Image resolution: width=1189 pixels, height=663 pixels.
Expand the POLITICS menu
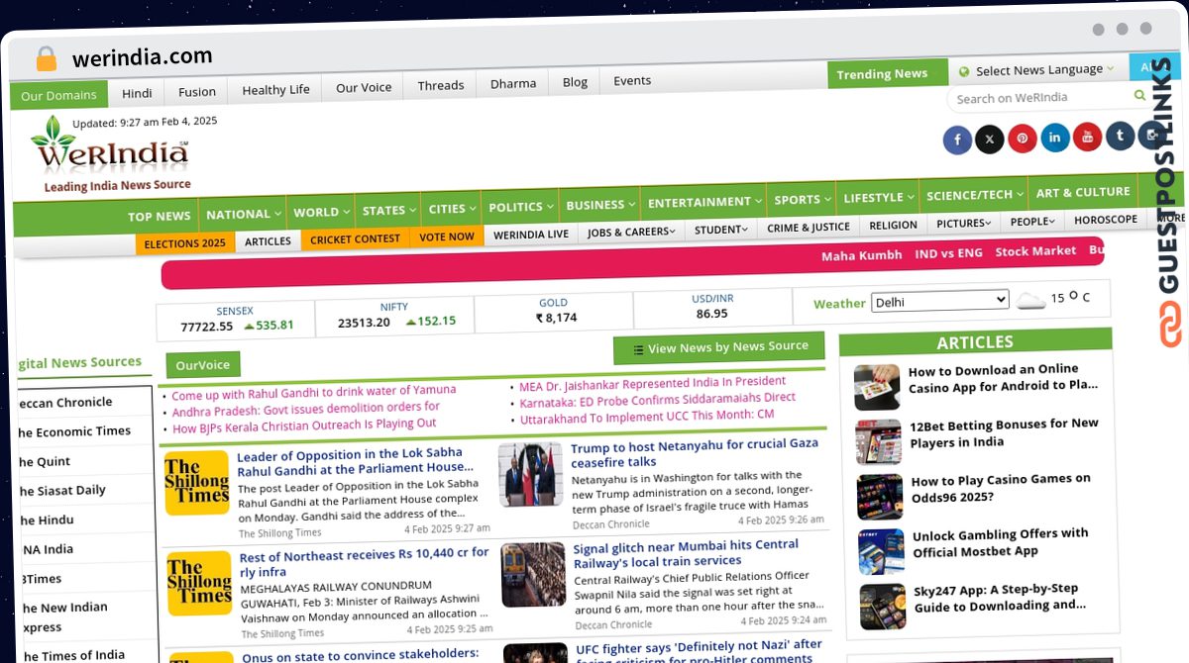pos(520,207)
